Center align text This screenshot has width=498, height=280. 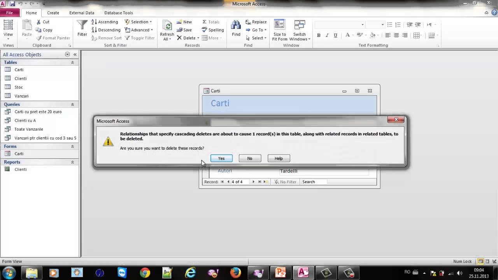tap(396, 35)
